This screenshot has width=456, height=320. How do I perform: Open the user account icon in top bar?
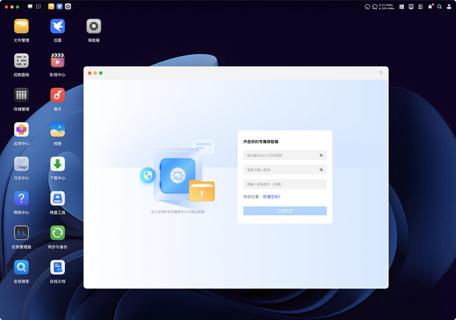(x=449, y=6)
